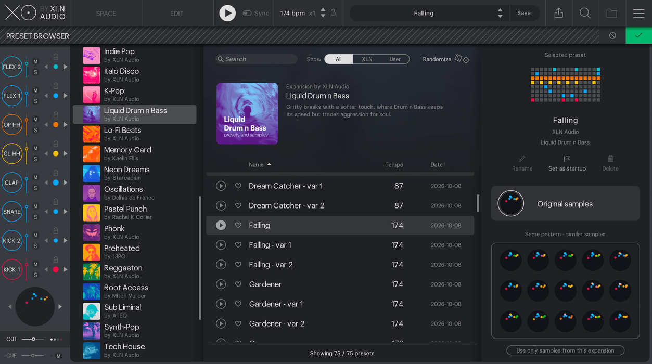Solo the KICK 2 channel

pyautogui.click(x=35, y=246)
